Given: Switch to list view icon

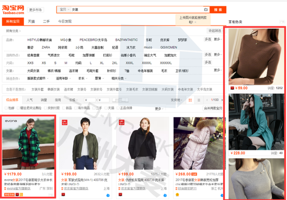Looking at the screenshot, I should (x=199, y=100).
